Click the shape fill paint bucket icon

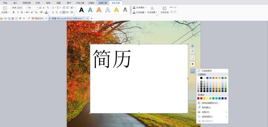tap(193, 64)
